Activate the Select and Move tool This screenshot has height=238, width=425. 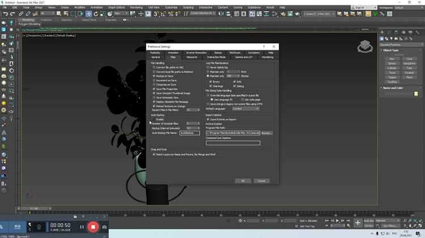pyautogui.click(x=88, y=14)
